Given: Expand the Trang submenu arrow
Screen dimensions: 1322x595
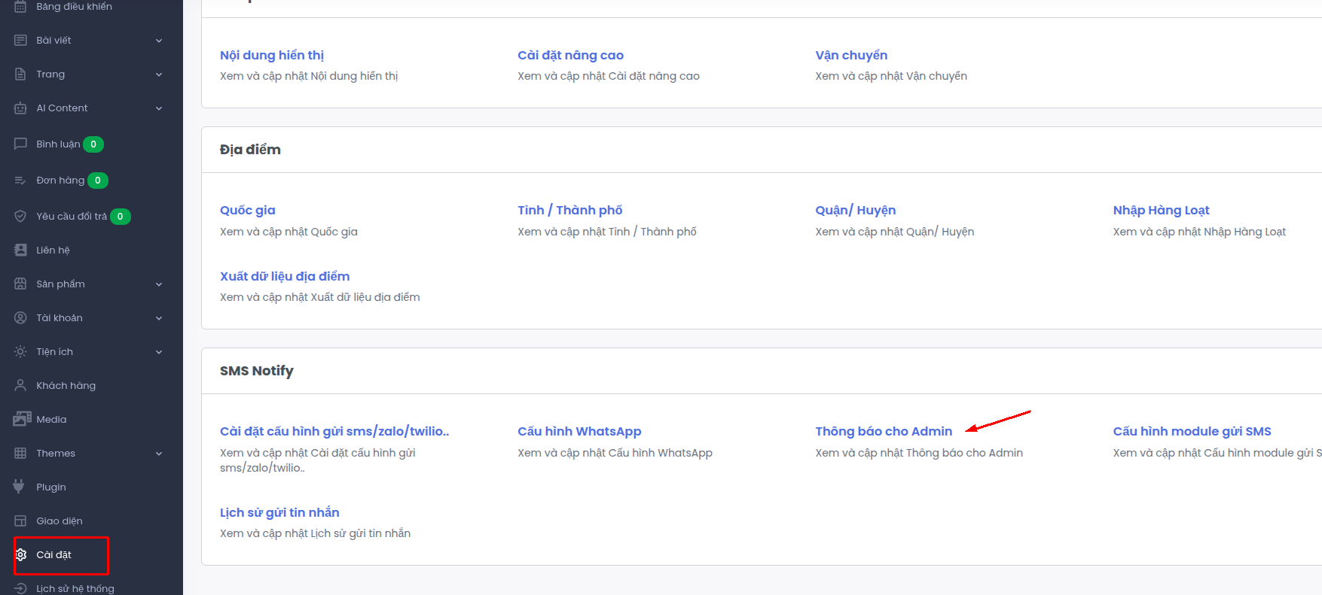Looking at the screenshot, I should pyautogui.click(x=159, y=74).
